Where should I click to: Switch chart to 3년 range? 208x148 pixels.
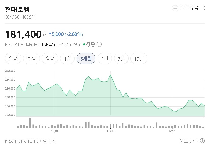point(121,59)
